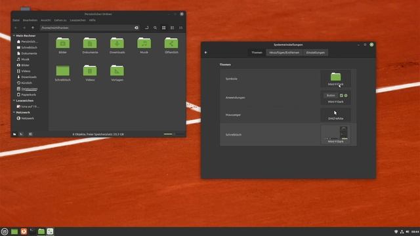420x236 pixels.
Task: Collapse the Mein Rechner sidebar section
Action: click(x=14, y=35)
